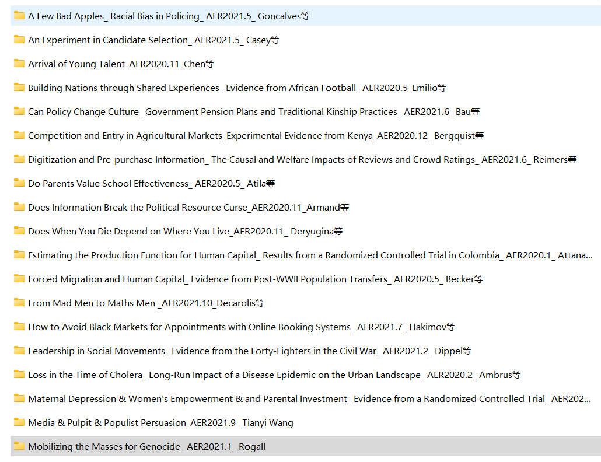Click folder icon for Forced Migration and Human Capital

[x=19, y=279]
